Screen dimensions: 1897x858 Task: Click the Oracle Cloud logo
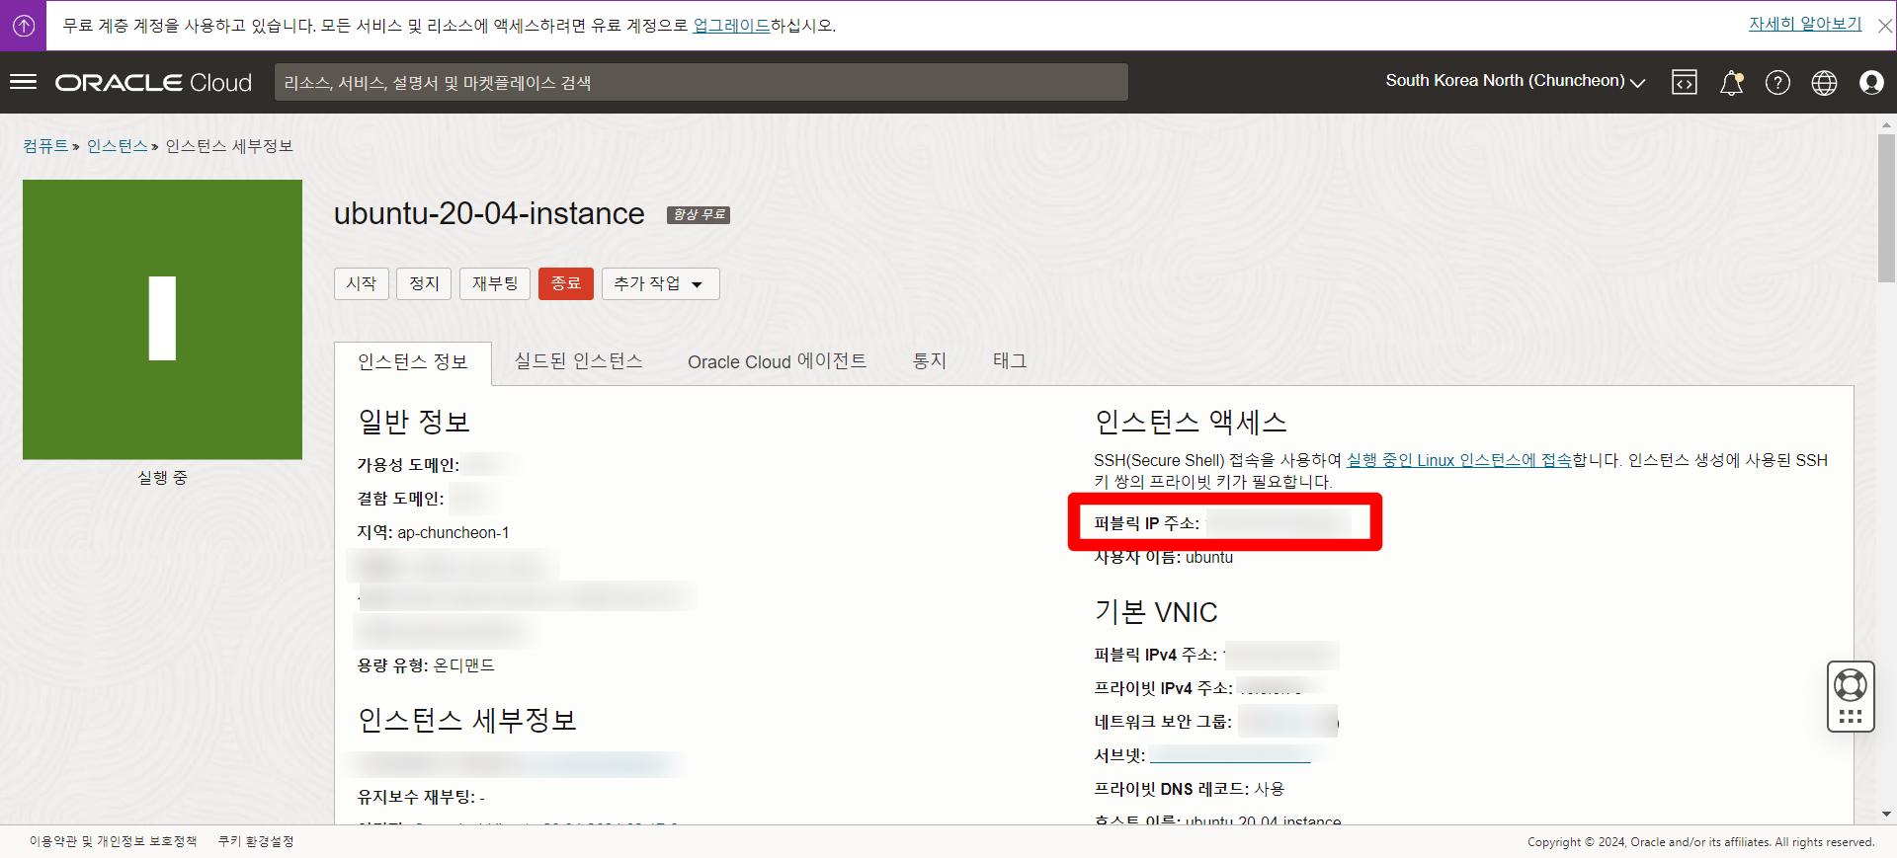click(x=153, y=83)
